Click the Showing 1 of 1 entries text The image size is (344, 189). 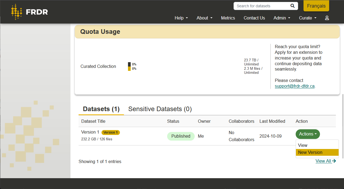[x=100, y=161]
